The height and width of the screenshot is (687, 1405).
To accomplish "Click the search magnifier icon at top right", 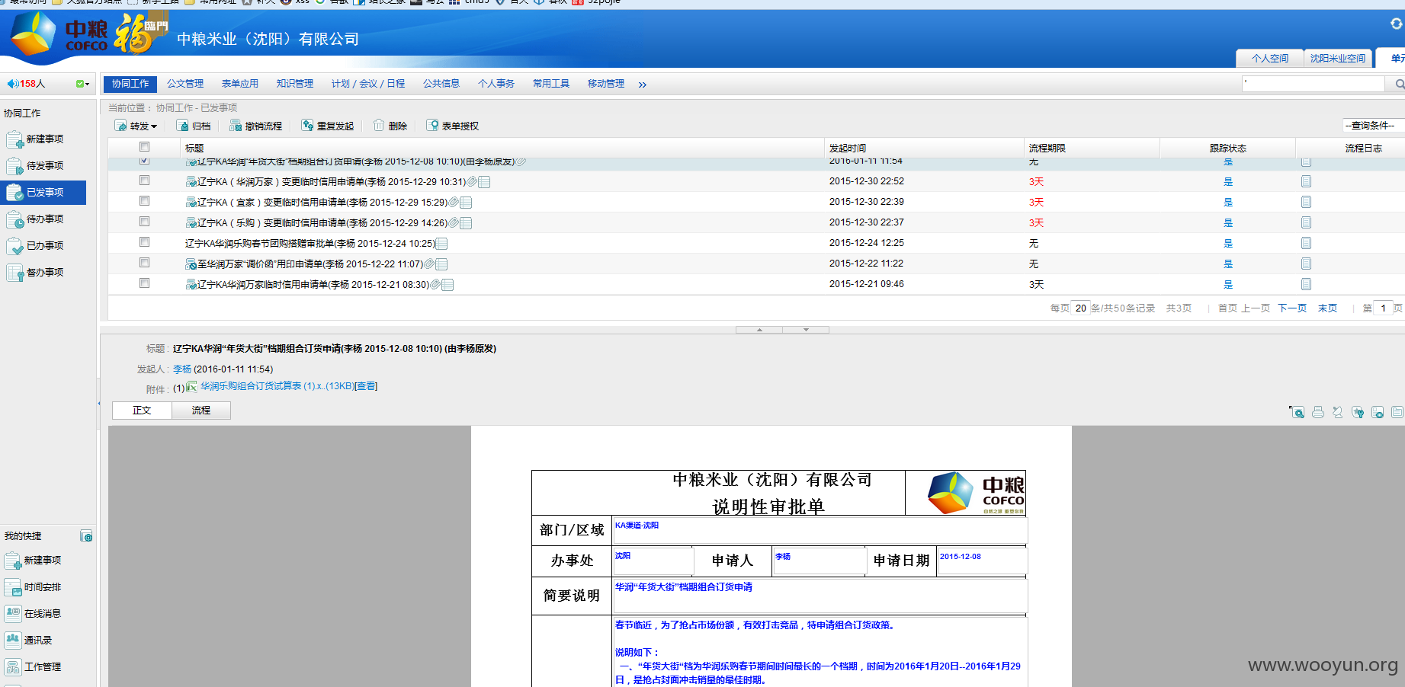I will click(1399, 85).
